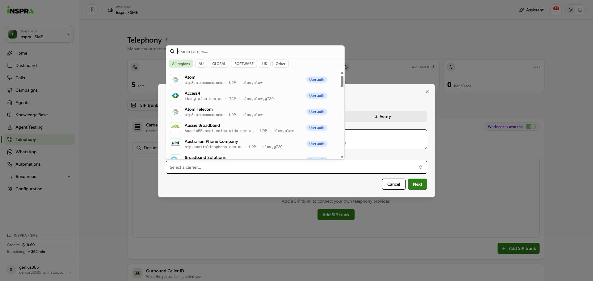The image size is (593, 281).
Task: Expand the Workspace Inspra - SME switcher
Action: (x=39, y=34)
